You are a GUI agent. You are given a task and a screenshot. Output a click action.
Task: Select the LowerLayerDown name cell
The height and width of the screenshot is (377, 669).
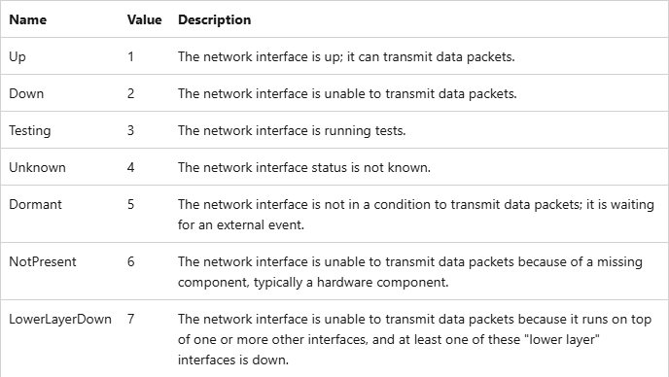(60, 319)
